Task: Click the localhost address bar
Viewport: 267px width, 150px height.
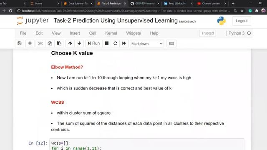Action: [126, 11]
